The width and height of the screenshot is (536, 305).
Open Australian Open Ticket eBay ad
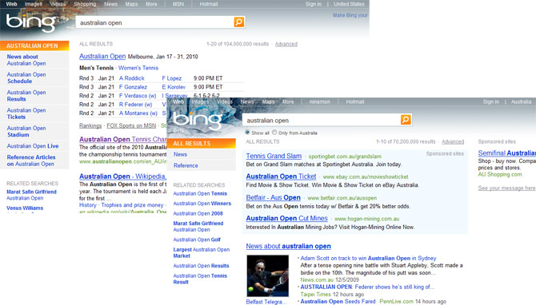[281, 176]
